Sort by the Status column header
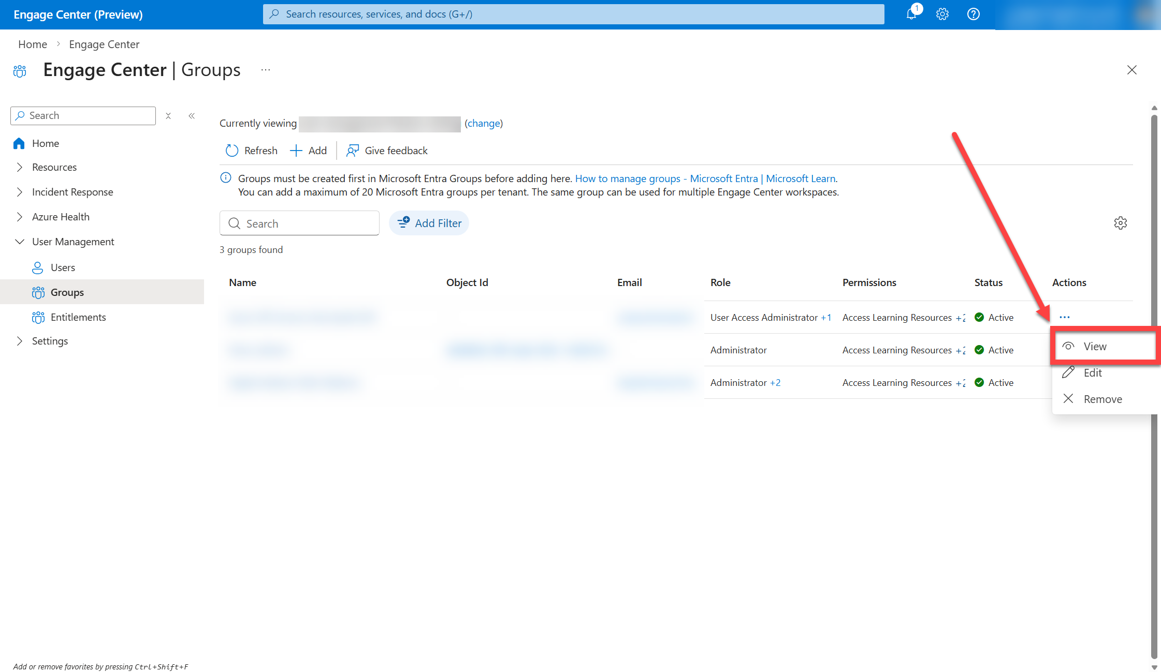The width and height of the screenshot is (1161, 672). pos(989,282)
